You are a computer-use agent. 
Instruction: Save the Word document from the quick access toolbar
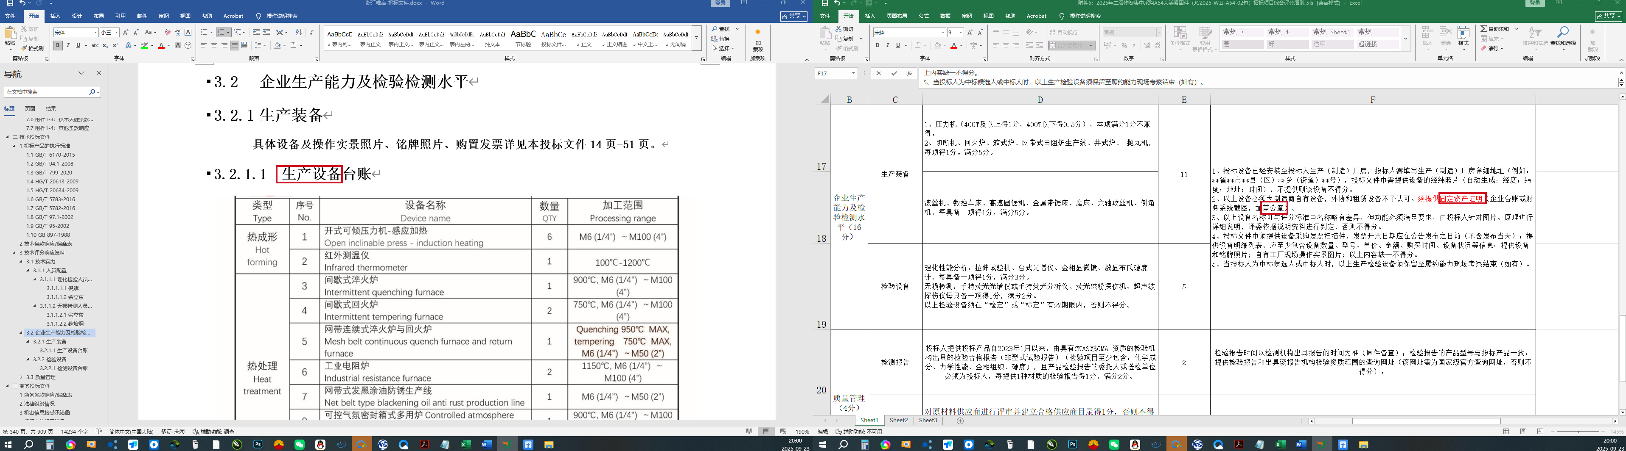click(9, 3)
